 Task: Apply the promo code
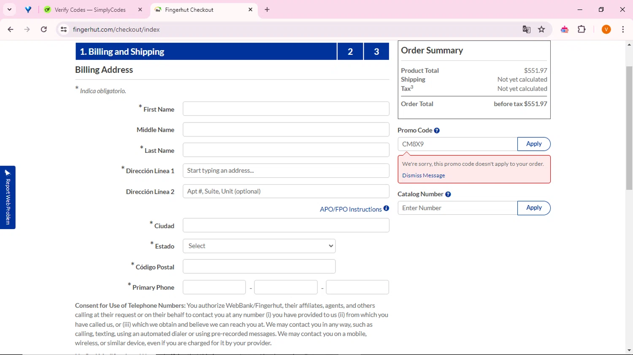[534, 144]
